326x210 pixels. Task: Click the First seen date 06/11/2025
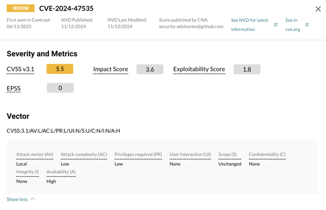click(x=19, y=27)
